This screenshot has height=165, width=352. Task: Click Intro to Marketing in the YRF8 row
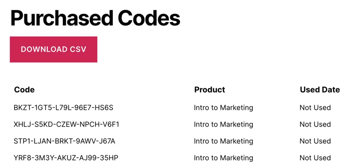[224, 158]
